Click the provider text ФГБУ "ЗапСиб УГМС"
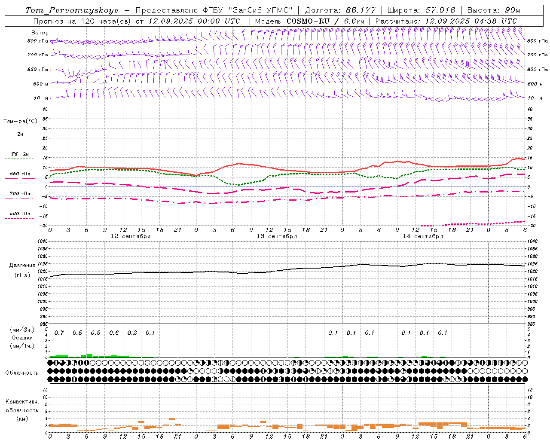Screen dimensions: 550x440 247,10
